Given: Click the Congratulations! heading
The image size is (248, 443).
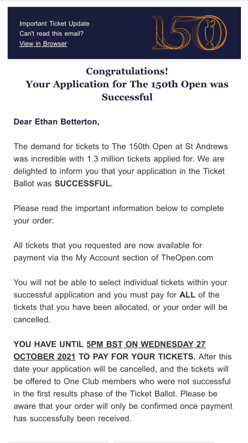Looking at the screenshot, I should 127,71.
